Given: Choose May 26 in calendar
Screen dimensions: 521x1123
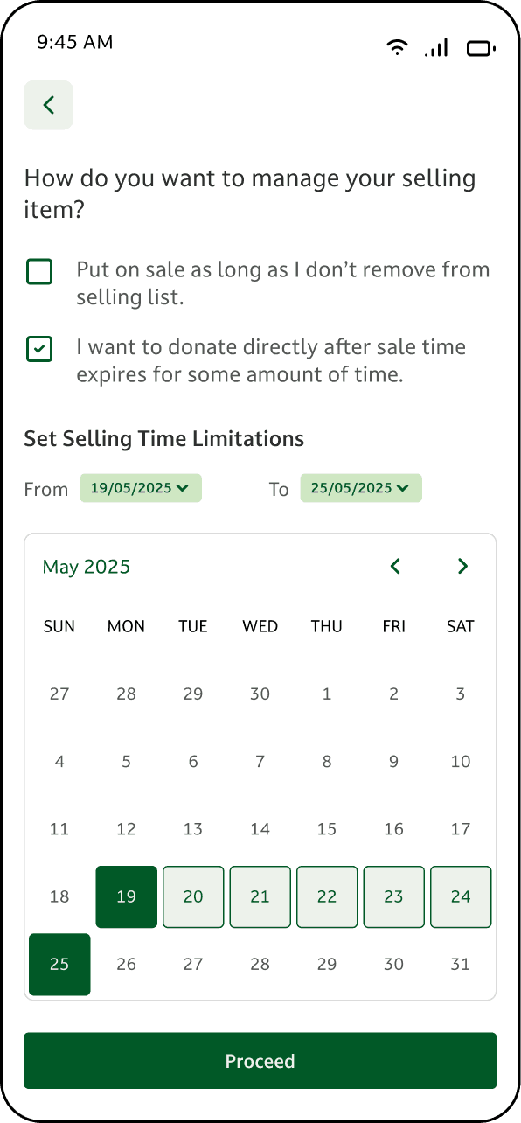Looking at the screenshot, I should [127, 964].
